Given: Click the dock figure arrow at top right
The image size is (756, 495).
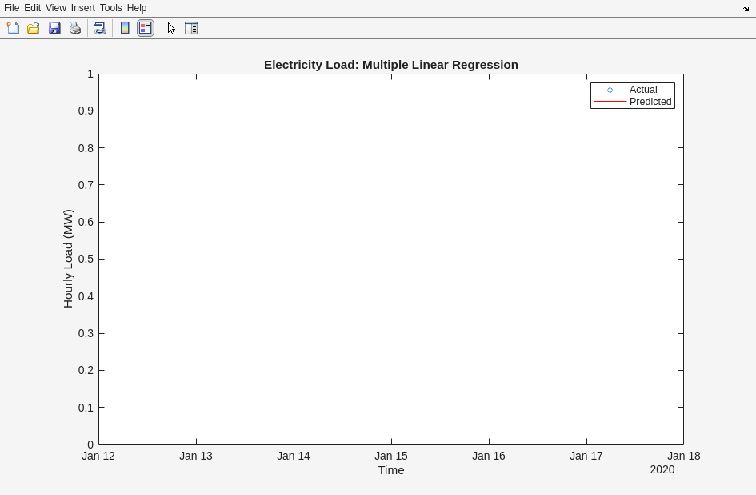Looking at the screenshot, I should [746, 9].
